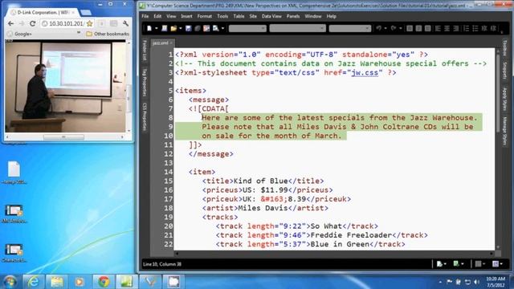
Task: Toggle Underline formatting
Action: point(427,29)
